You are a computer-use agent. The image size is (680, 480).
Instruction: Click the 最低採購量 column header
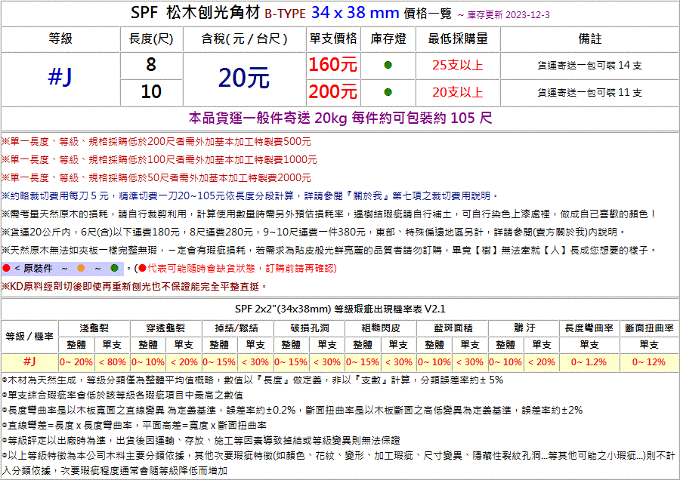458,39
